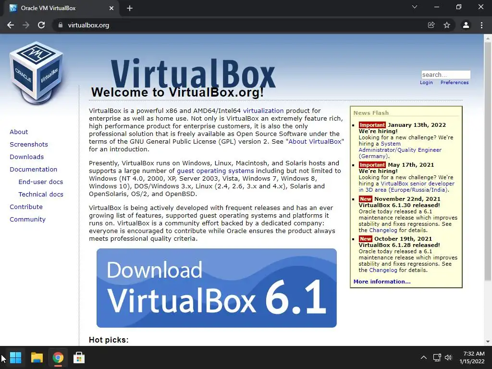This screenshot has height=369, width=492.
Task: Click the Chrome taskbar icon
Action: pyautogui.click(x=58, y=357)
